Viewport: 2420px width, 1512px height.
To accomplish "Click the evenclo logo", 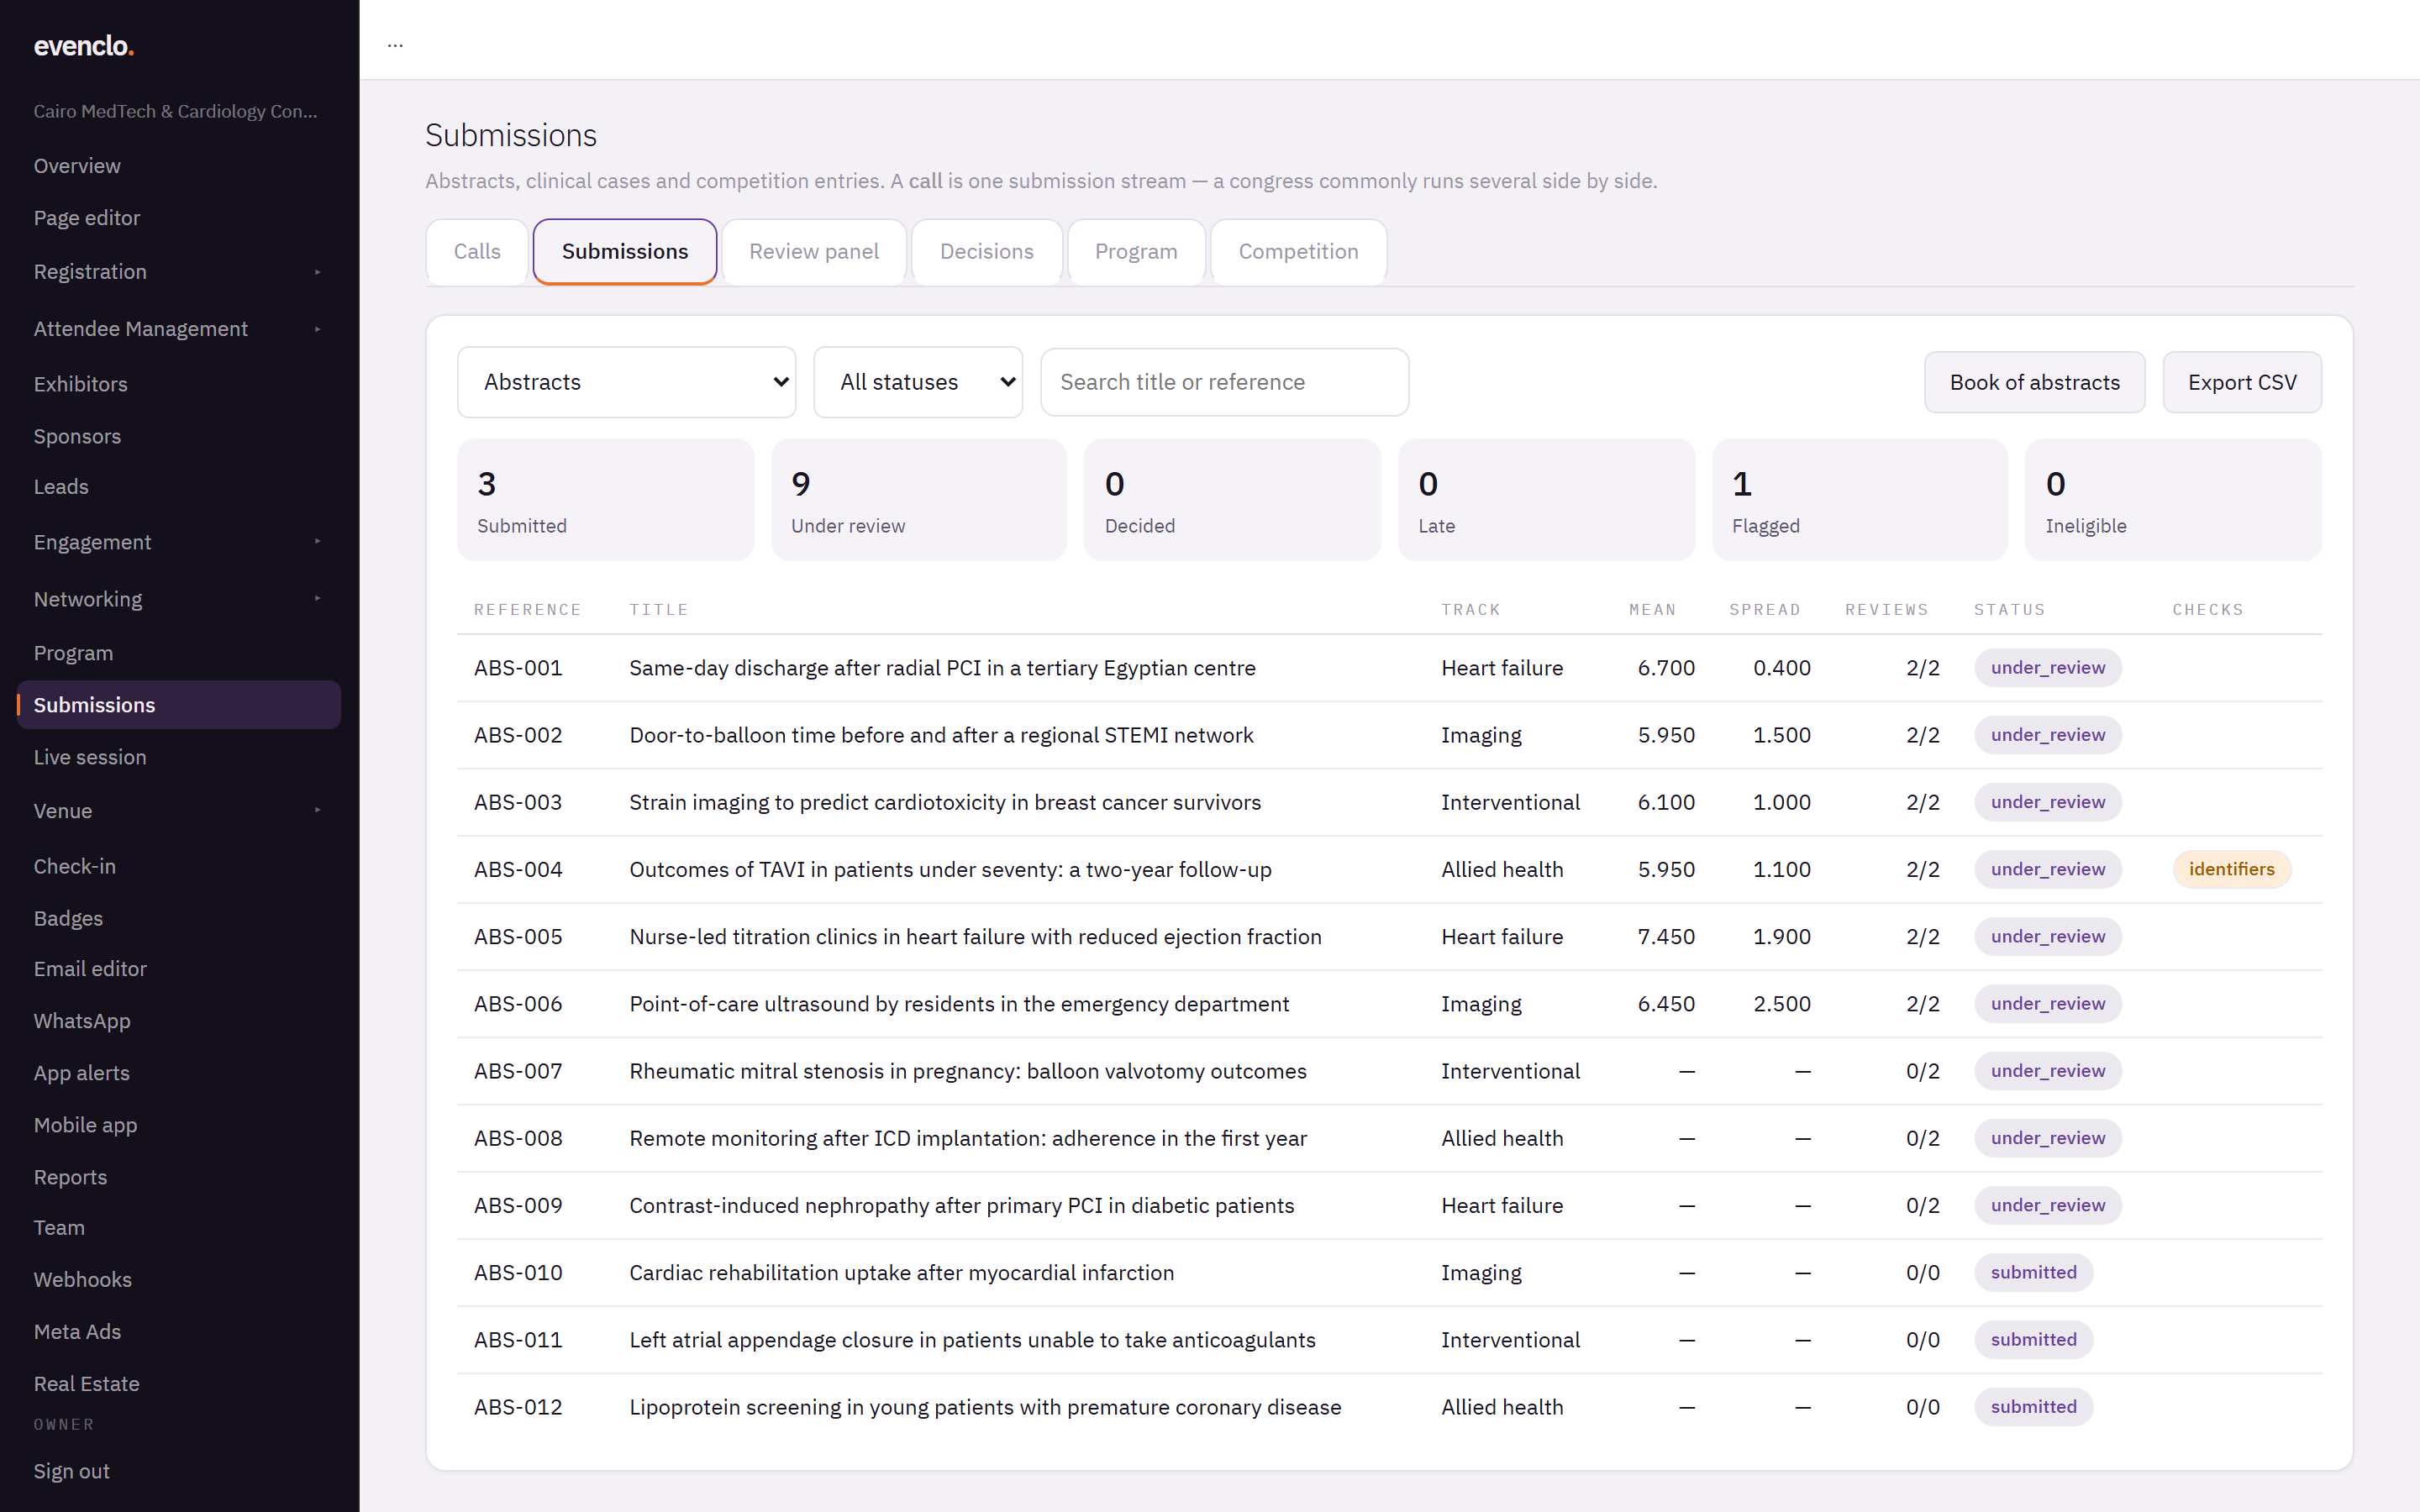I will pos(84,46).
